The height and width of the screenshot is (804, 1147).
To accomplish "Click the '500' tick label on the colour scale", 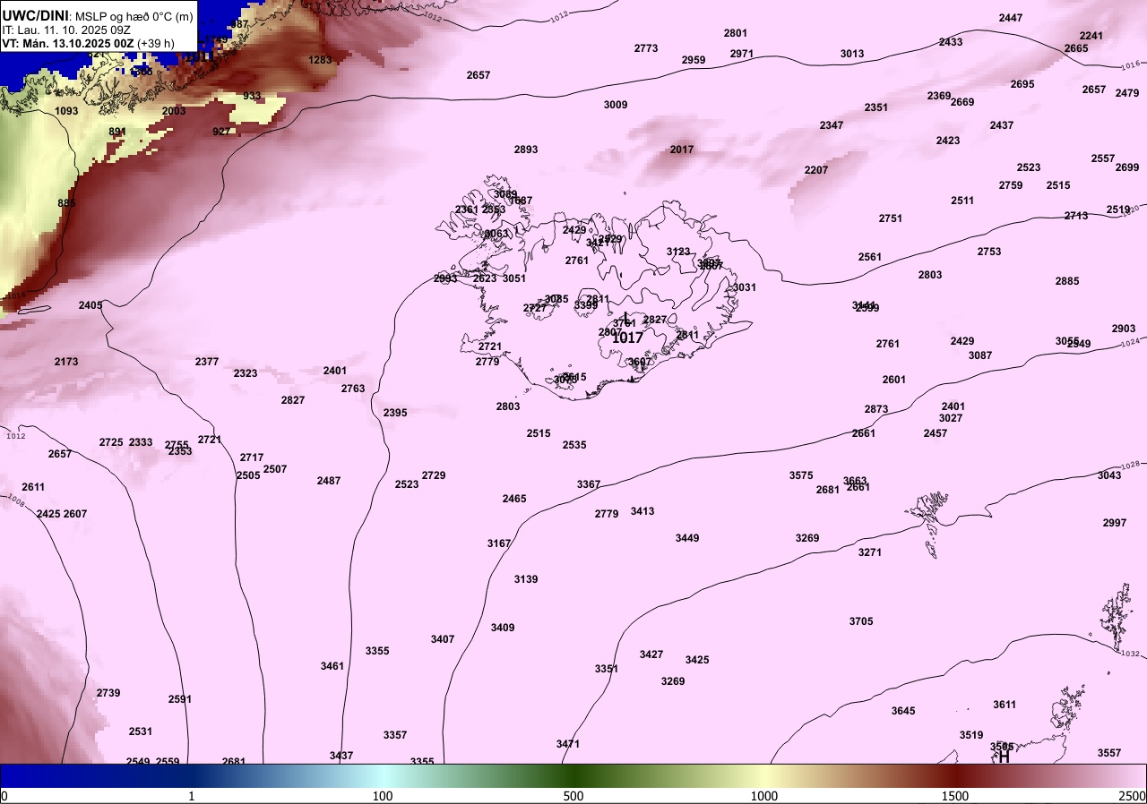I will tap(573, 796).
